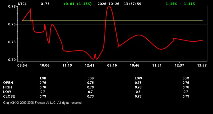This screenshot has width=213, height=114.
Task: Click the 08:54 time axis marker
Action: tap(22, 66)
